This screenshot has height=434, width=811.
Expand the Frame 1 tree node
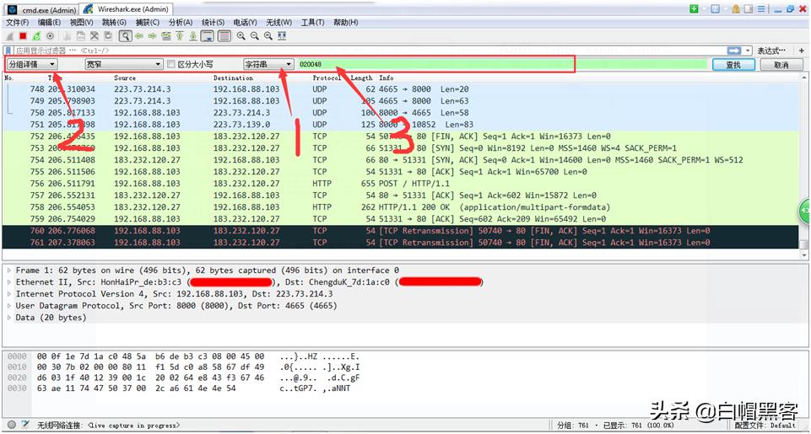8,271
